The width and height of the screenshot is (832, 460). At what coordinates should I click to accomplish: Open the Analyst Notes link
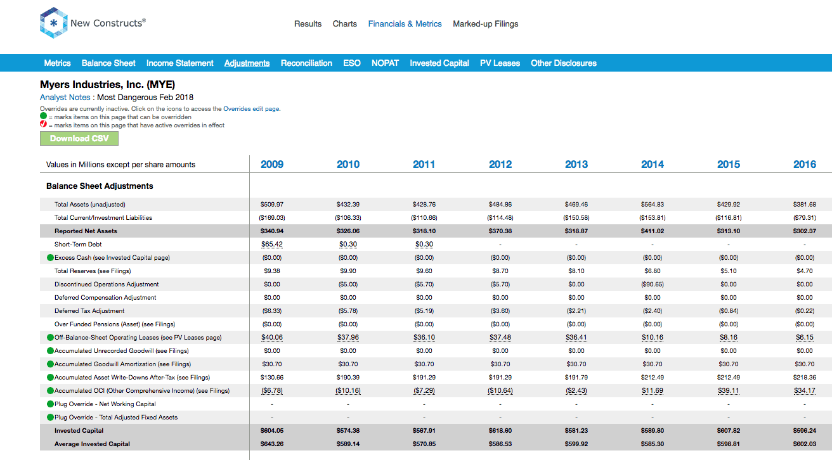65,98
